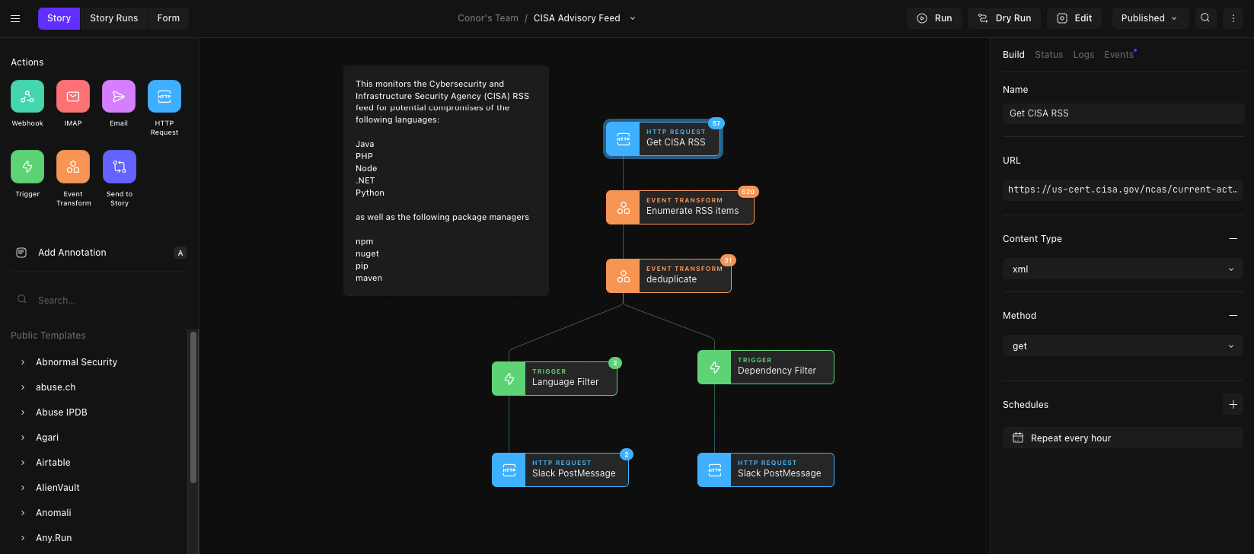Add a new schedule with plus button
Image resolution: width=1254 pixels, height=554 pixels.
pyautogui.click(x=1233, y=404)
